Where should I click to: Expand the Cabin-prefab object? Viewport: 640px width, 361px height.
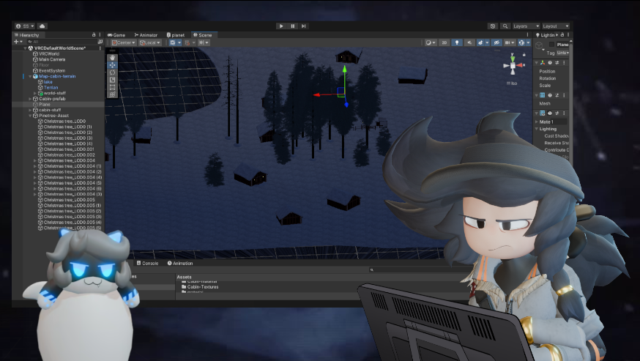click(31, 99)
